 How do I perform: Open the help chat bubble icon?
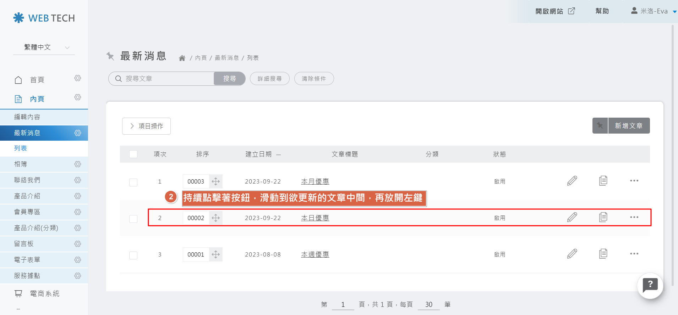(650, 285)
